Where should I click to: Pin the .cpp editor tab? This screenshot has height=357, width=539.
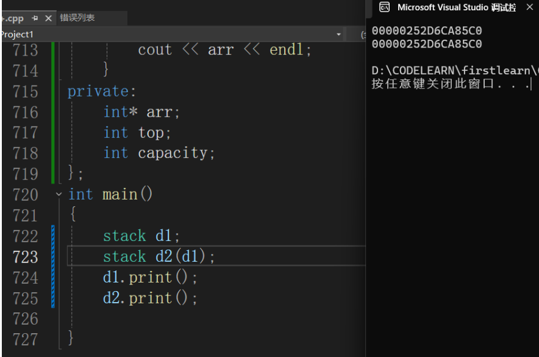pyautogui.click(x=35, y=18)
